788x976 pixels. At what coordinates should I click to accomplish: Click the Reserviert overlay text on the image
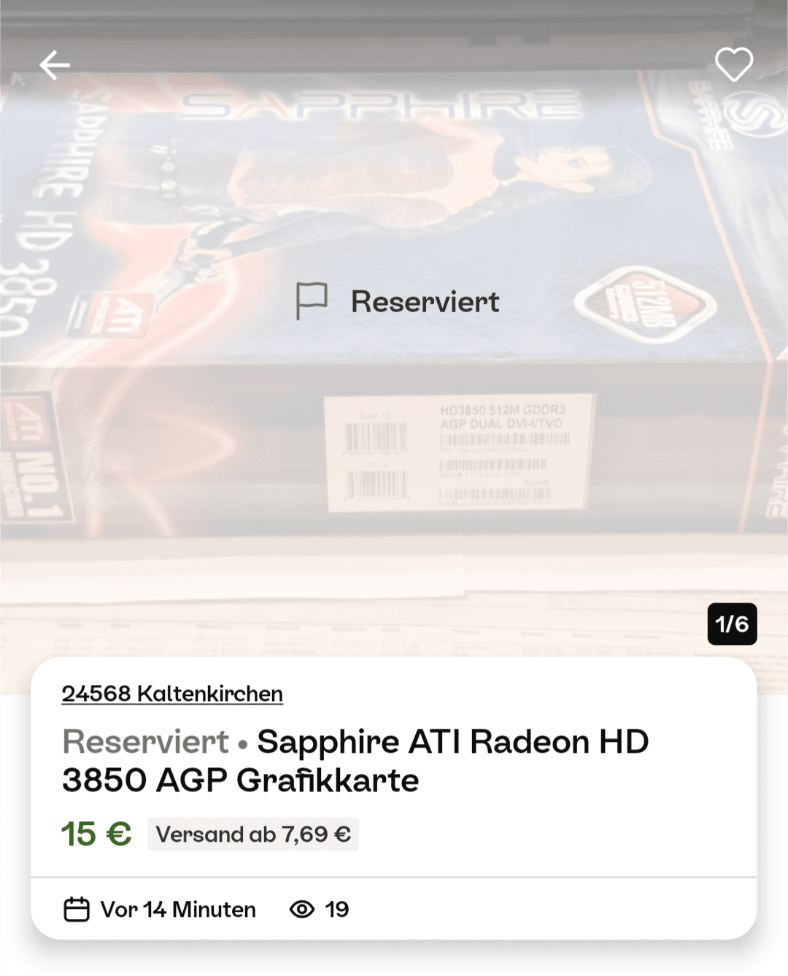coord(425,302)
